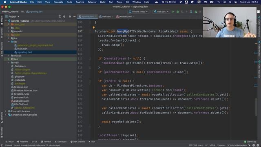This screenshot has height=147, width=261.
Task: Expand the web folder
Action: pyautogui.click(x=9, y=62)
